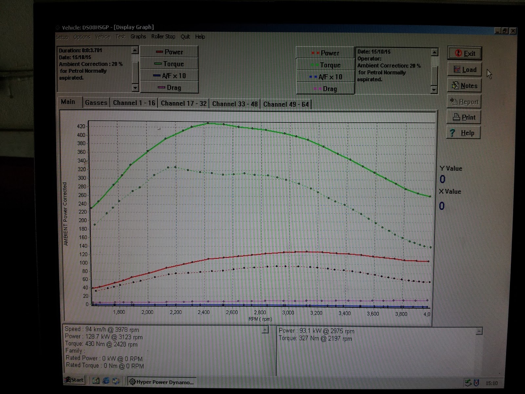Open the Roller Stop menu
Screen dimensions: 525x394
pyautogui.click(x=163, y=36)
